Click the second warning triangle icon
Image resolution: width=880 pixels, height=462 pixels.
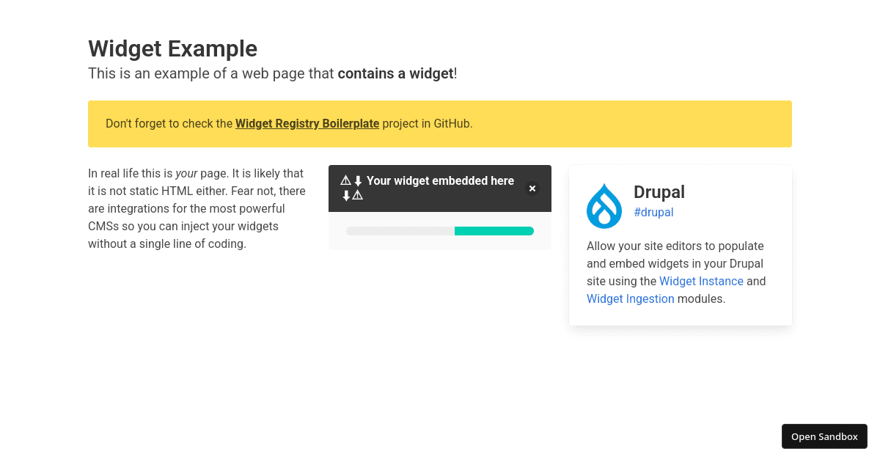(356, 194)
